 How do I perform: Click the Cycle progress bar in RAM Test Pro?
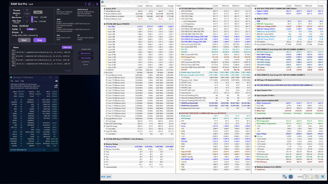click(x=32, y=29)
